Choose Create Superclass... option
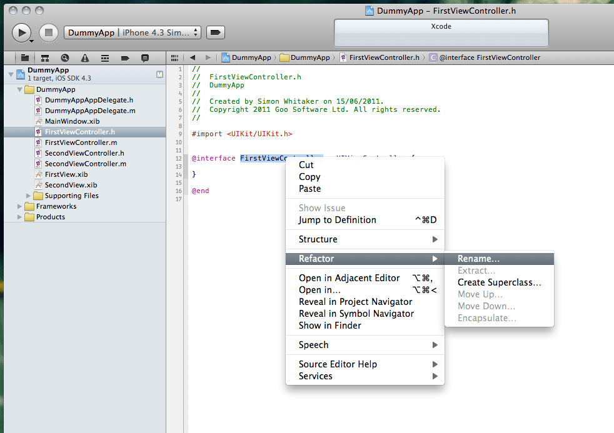 500,282
